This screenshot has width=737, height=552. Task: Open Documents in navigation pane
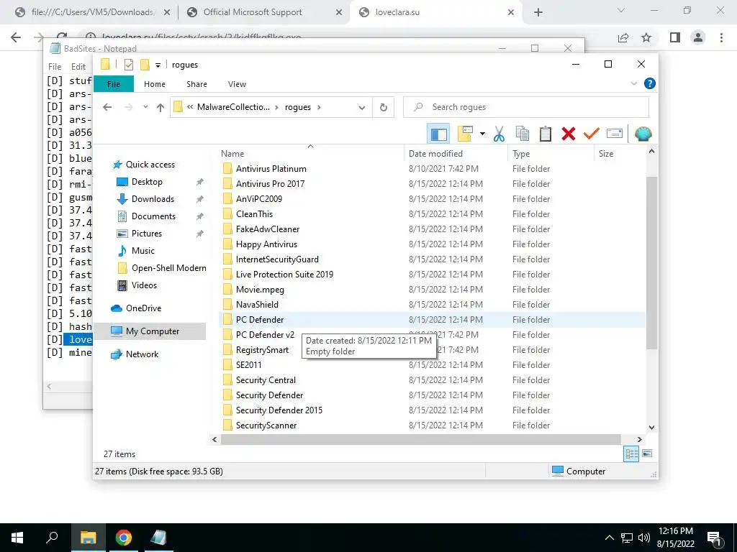[x=153, y=216]
